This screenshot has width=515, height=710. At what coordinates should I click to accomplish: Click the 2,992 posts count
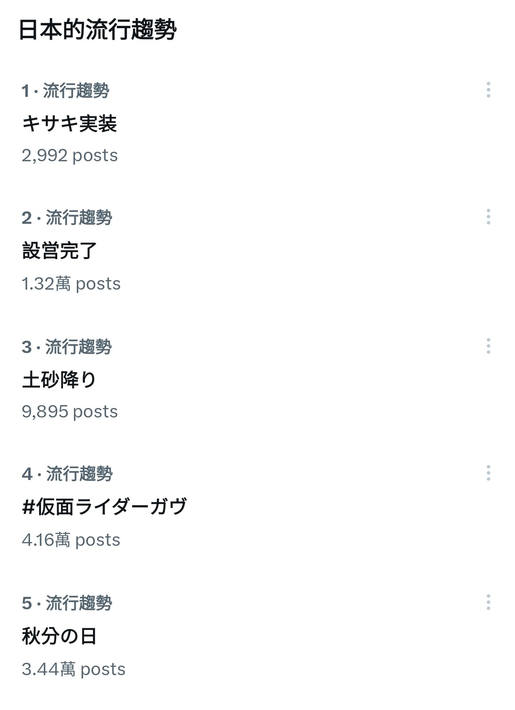tap(70, 156)
